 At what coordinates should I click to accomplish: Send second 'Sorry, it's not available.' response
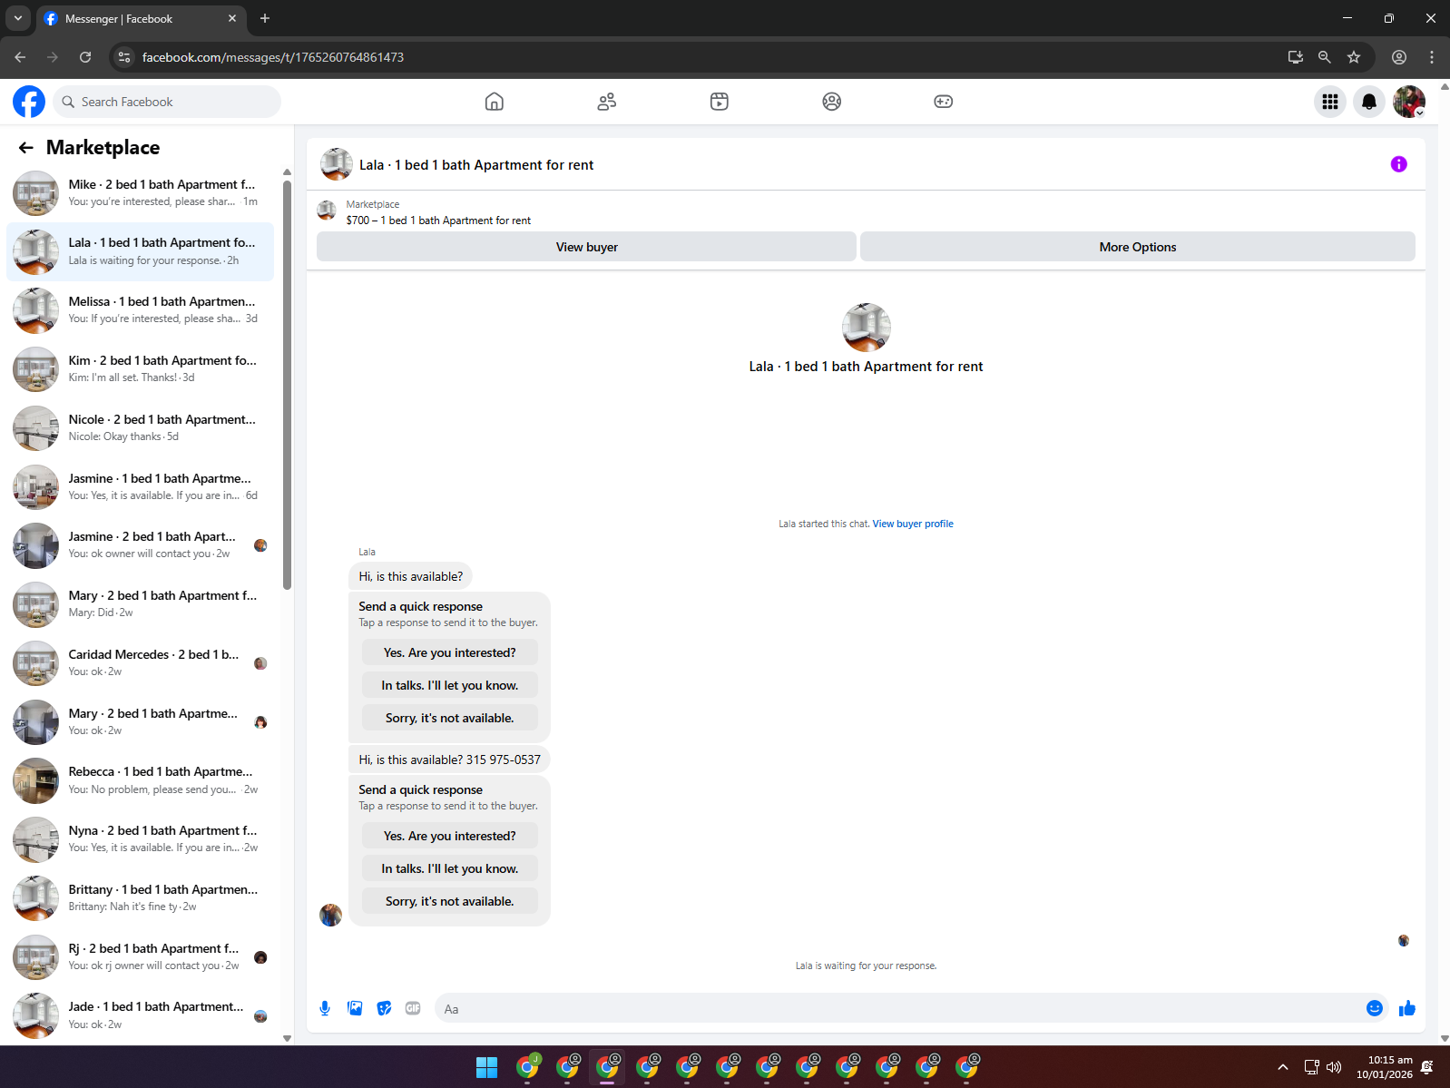click(x=450, y=901)
